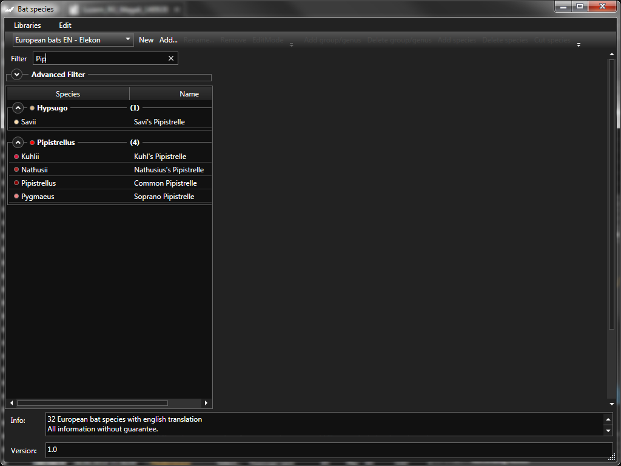
Task: Click the Add... library button
Action: coord(168,40)
